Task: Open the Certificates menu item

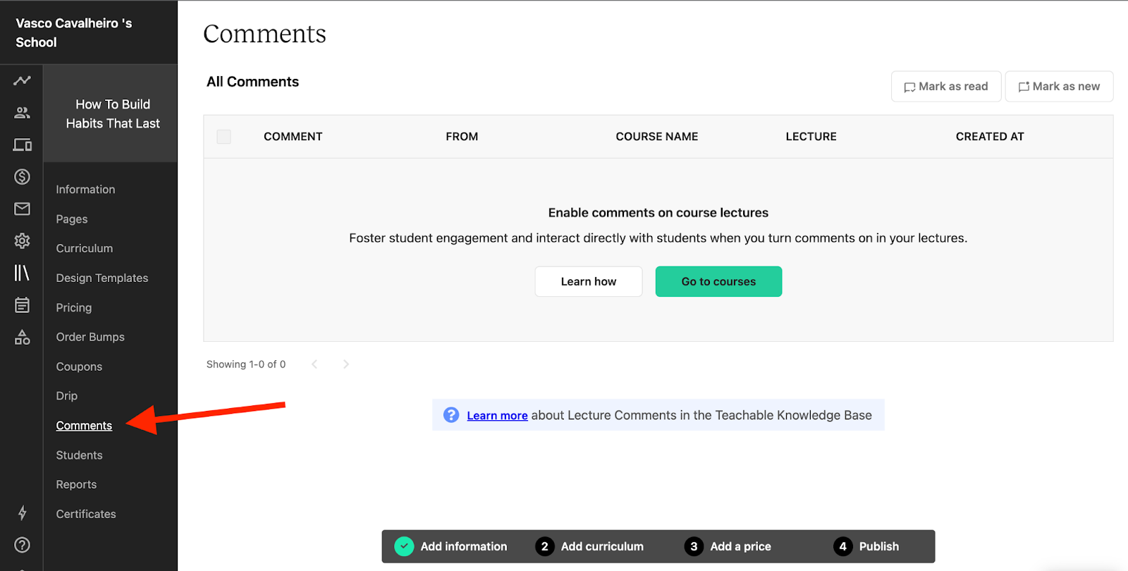Action: [86, 515]
